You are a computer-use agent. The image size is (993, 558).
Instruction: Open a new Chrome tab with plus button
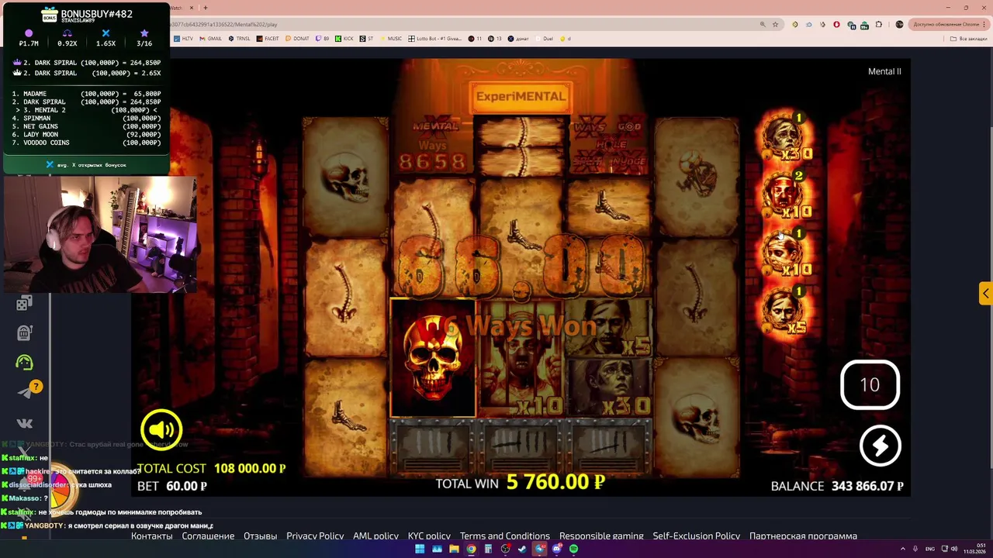pyautogui.click(x=206, y=8)
